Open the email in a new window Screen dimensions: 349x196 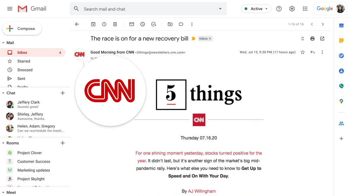coord(322,39)
